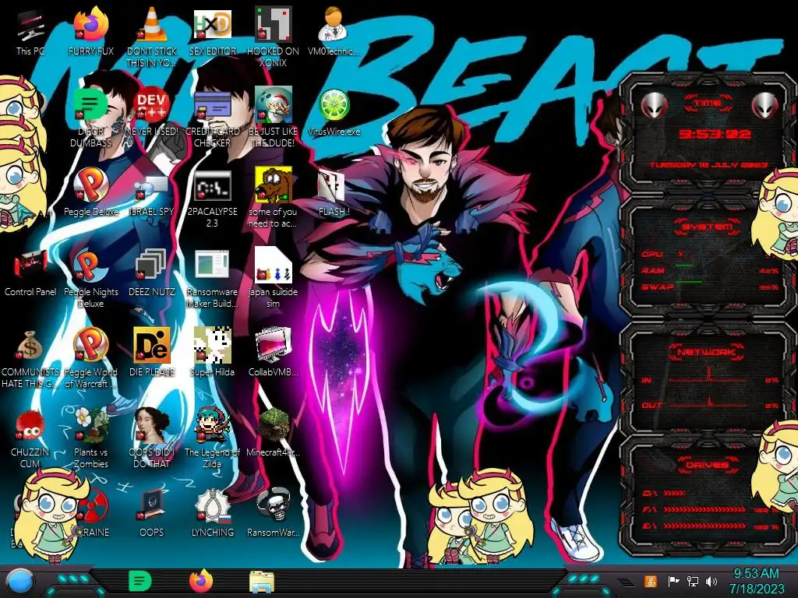Click the TIME header in gadget
The height and width of the screenshot is (598, 798).
tap(708, 104)
